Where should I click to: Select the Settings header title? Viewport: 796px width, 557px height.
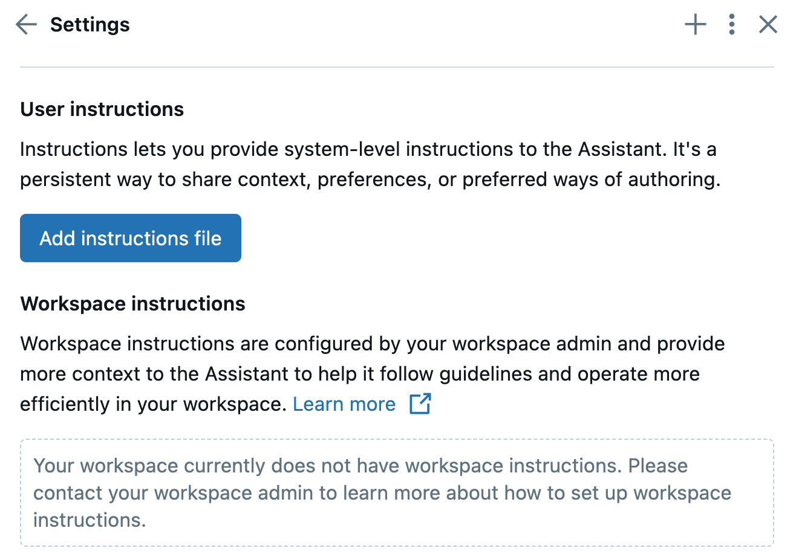coord(90,24)
